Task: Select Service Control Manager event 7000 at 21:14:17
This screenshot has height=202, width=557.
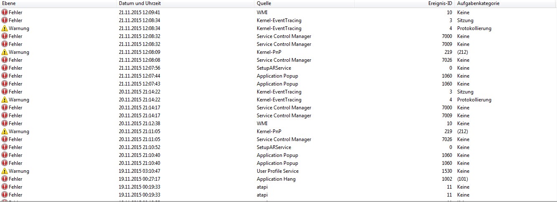Action: click(x=278, y=108)
